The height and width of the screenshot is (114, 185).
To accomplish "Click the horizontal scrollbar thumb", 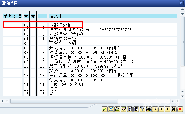I will [x=64, y=101].
